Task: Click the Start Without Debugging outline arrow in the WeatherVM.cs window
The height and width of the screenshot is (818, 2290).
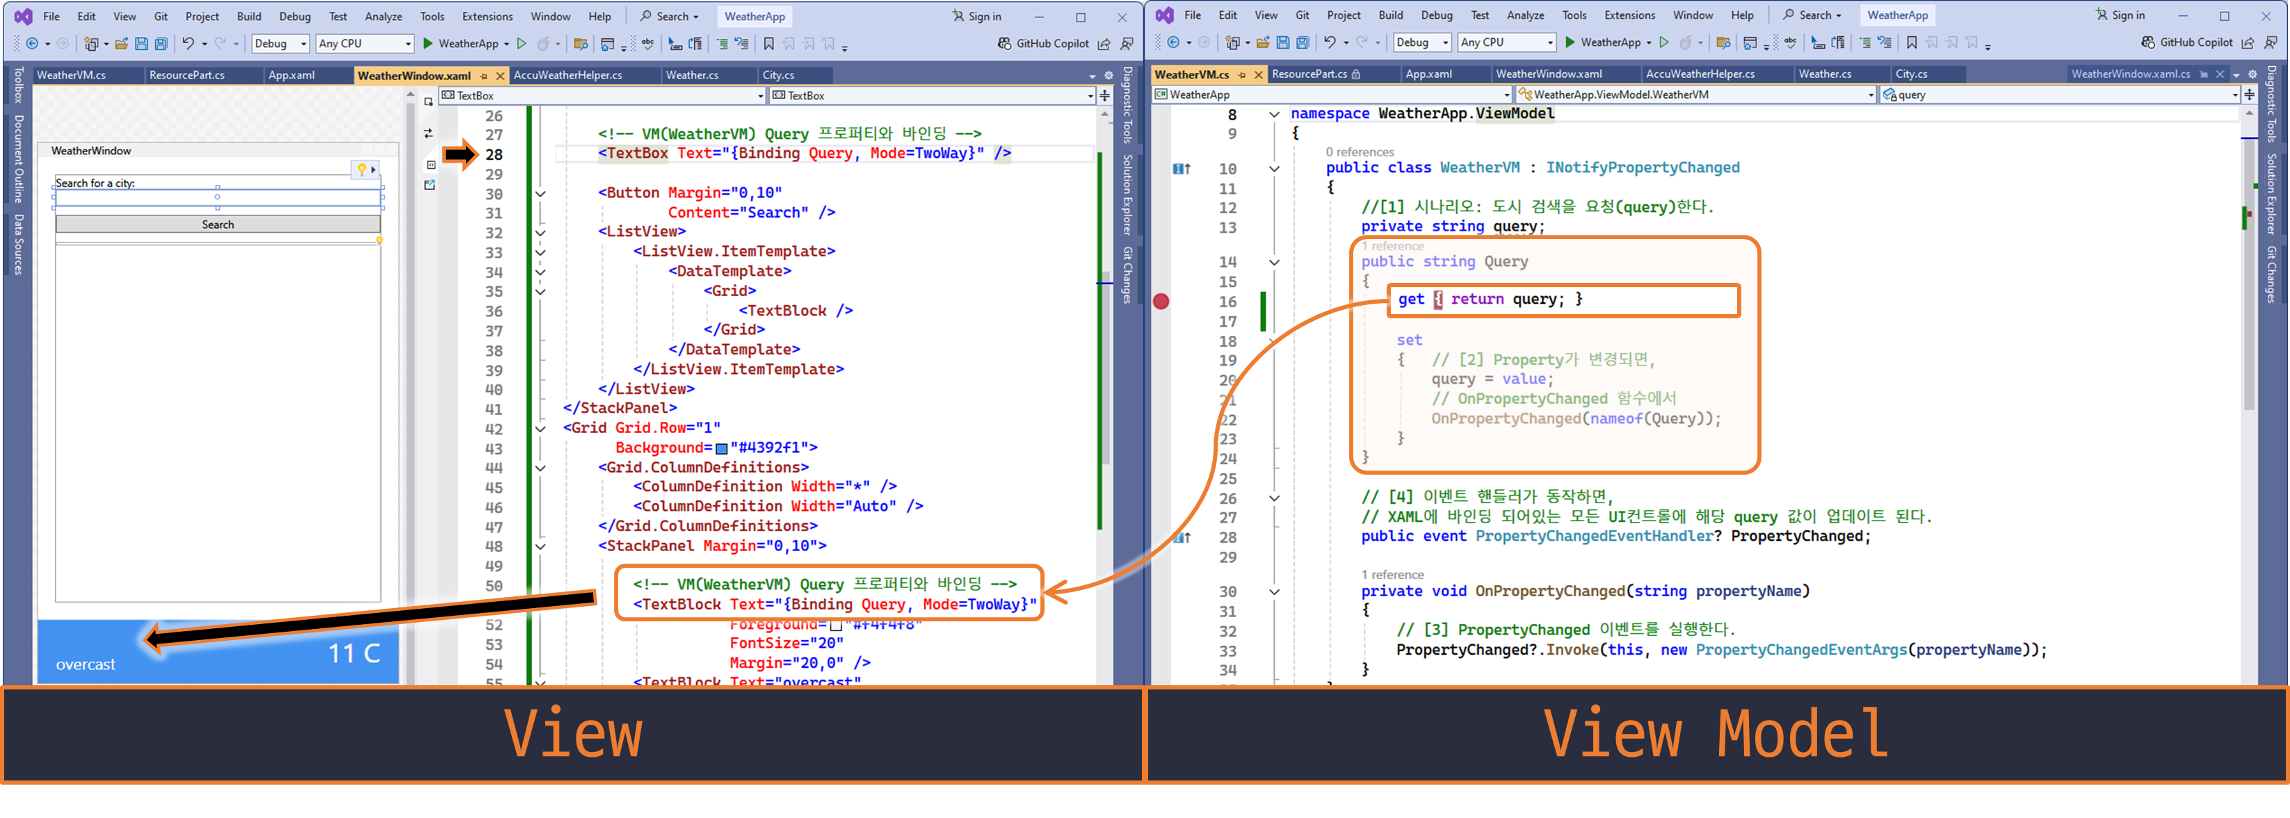Action: pos(1663,42)
